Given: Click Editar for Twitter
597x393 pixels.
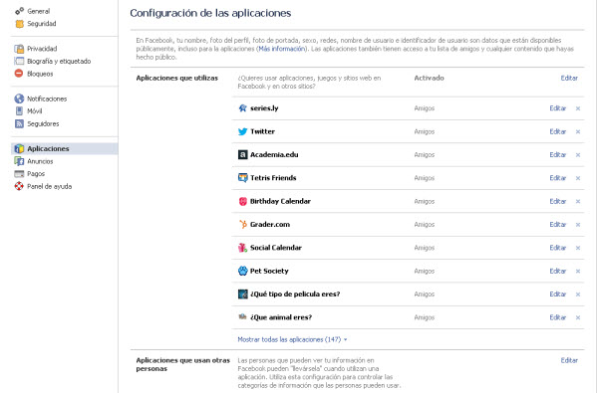Looking at the screenshot, I should pos(558,131).
